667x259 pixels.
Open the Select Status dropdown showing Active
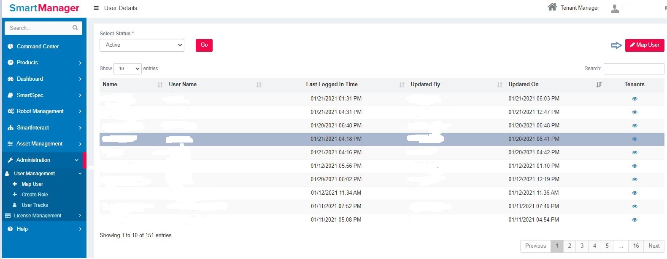pyautogui.click(x=142, y=45)
